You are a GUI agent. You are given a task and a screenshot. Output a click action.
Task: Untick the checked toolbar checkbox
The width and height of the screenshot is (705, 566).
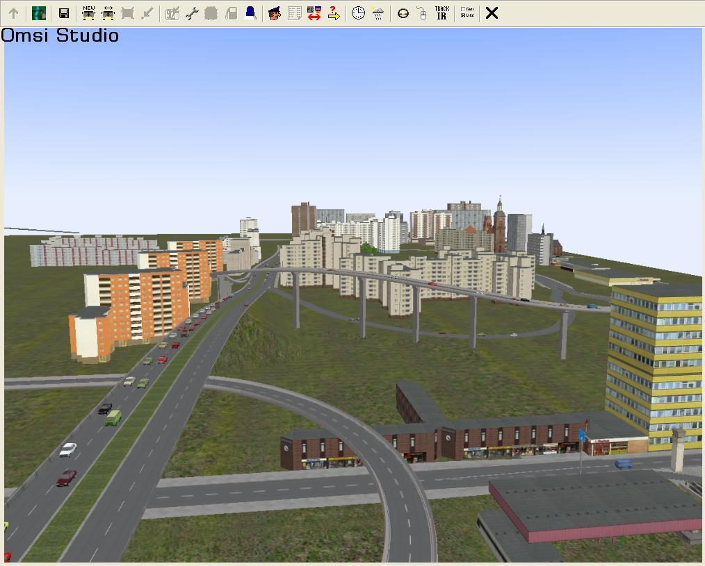464,16
